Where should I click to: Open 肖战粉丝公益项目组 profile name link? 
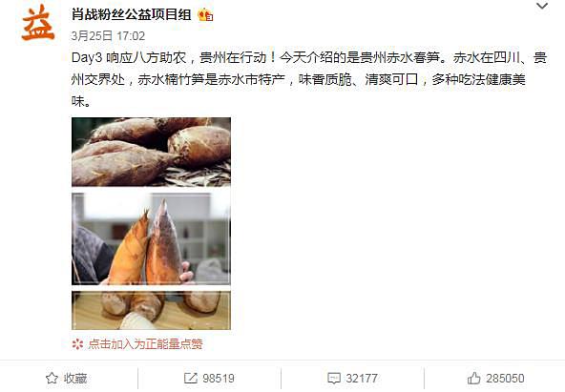pos(132,14)
